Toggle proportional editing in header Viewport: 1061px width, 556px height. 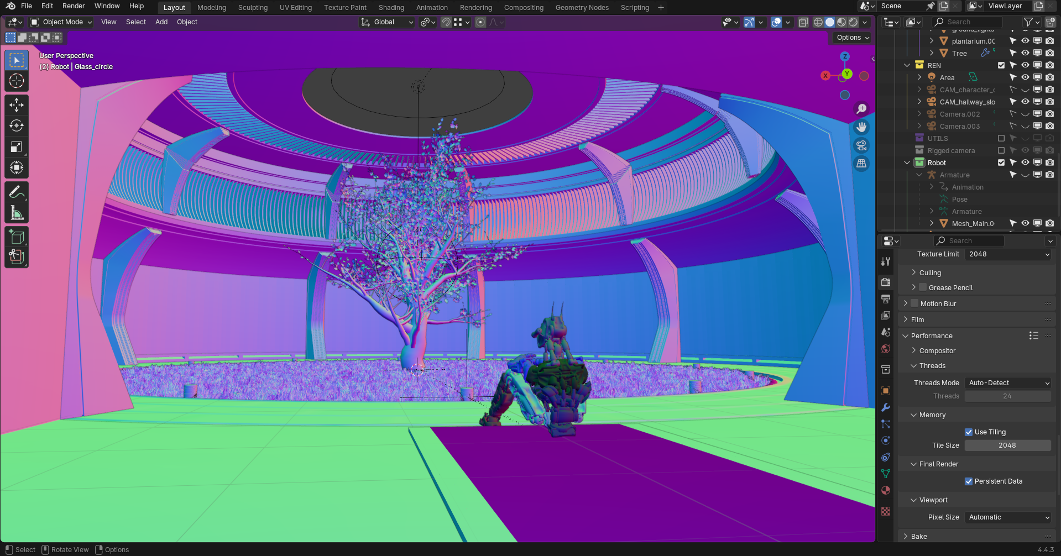point(480,22)
